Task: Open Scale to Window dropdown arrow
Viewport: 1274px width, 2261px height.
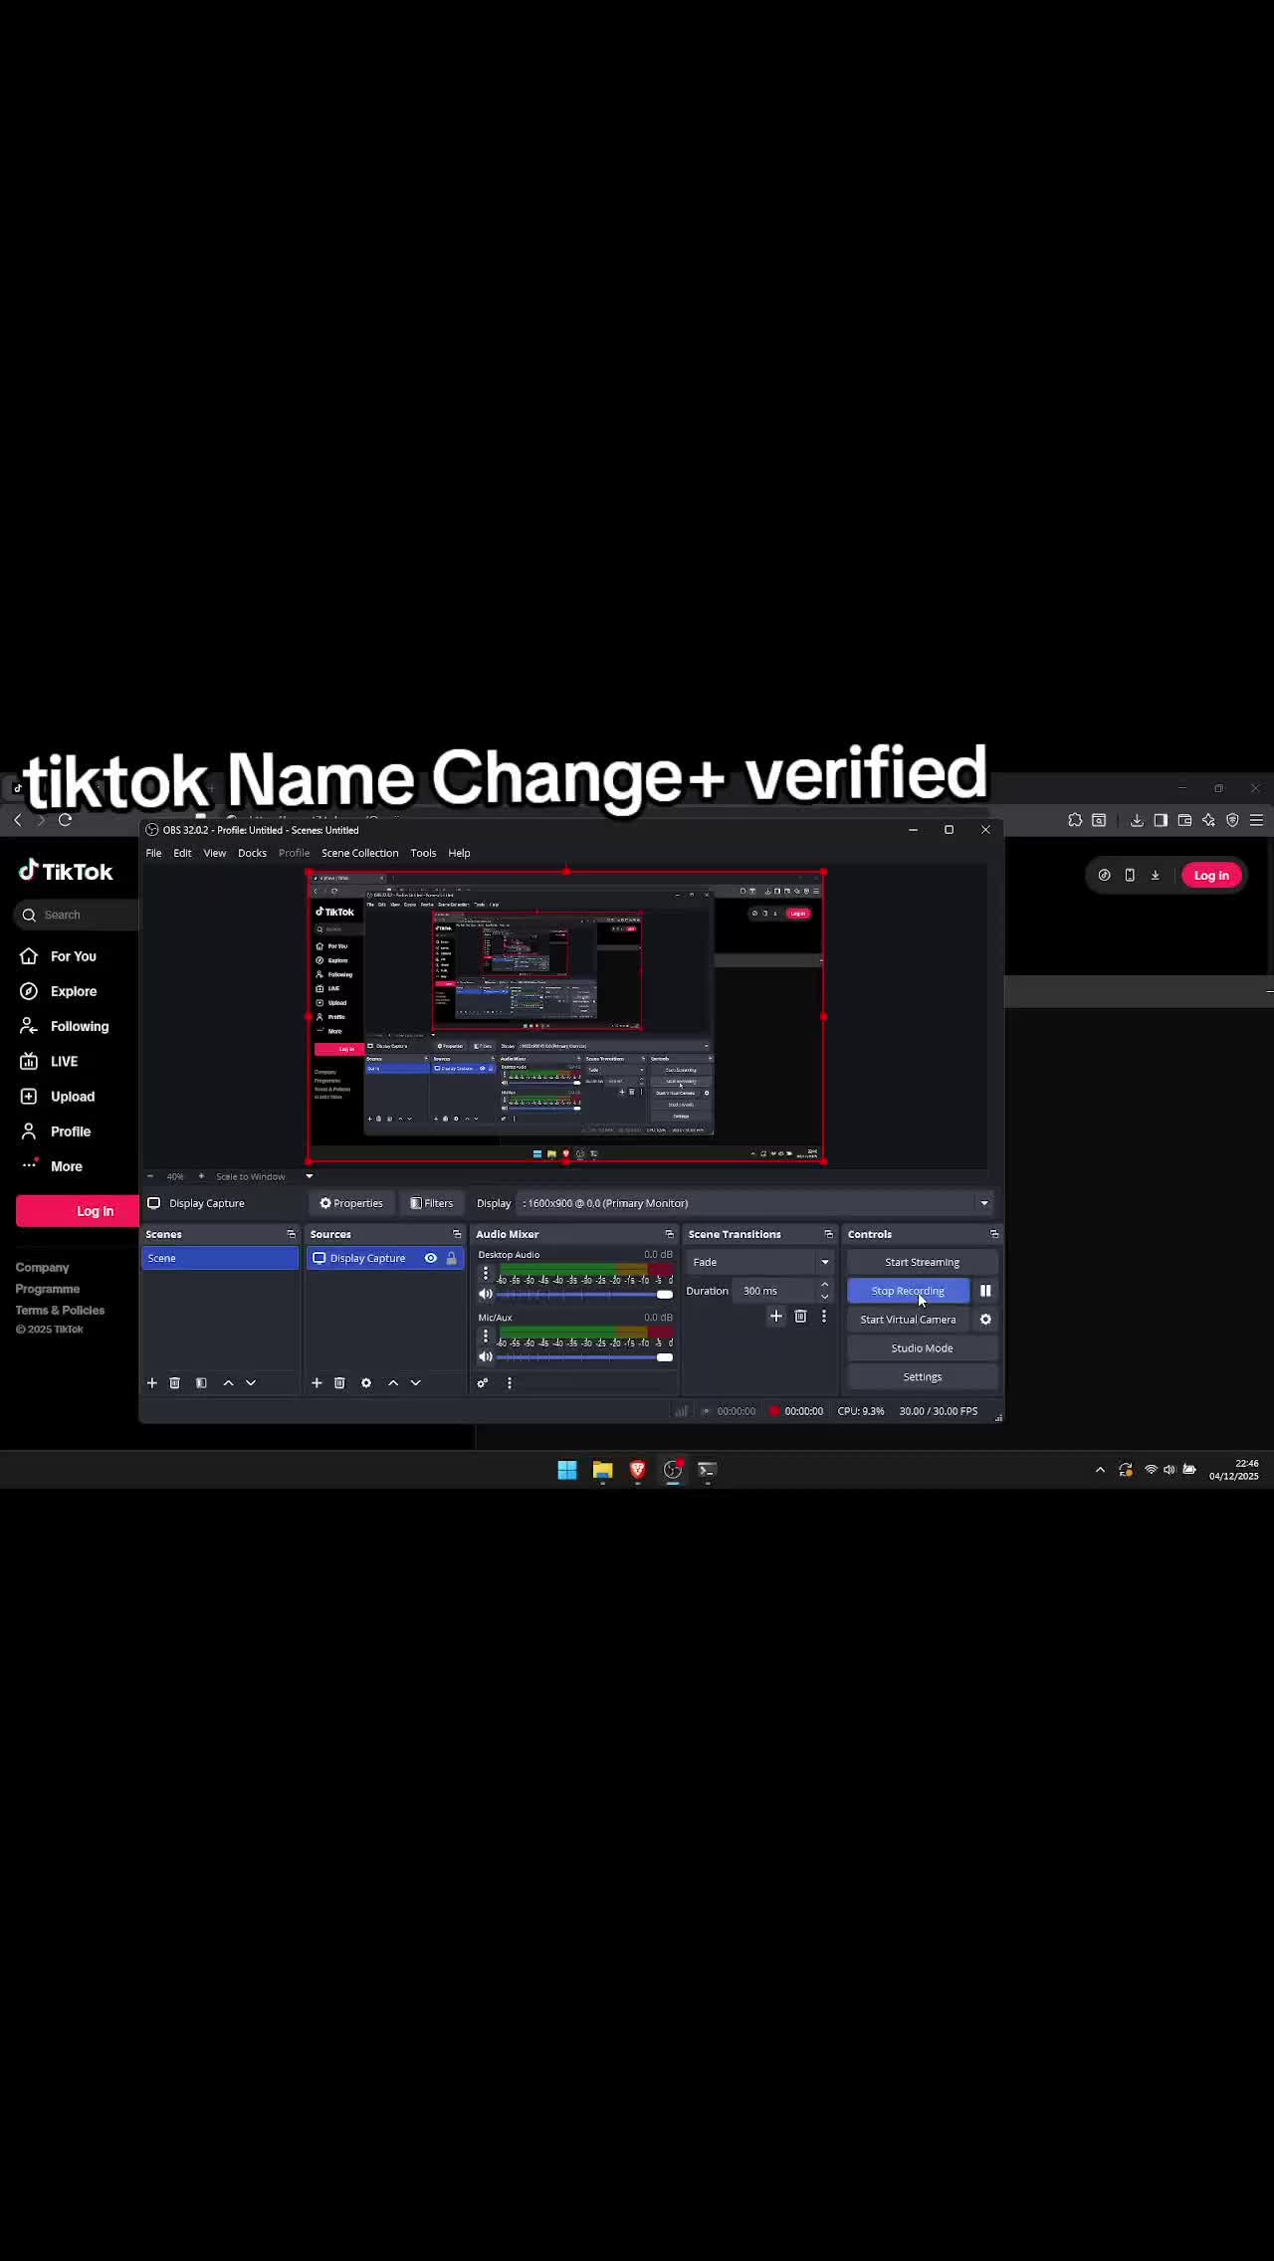Action: (309, 1176)
